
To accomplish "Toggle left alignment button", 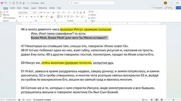I will pyautogui.click(x=59, y=17).
